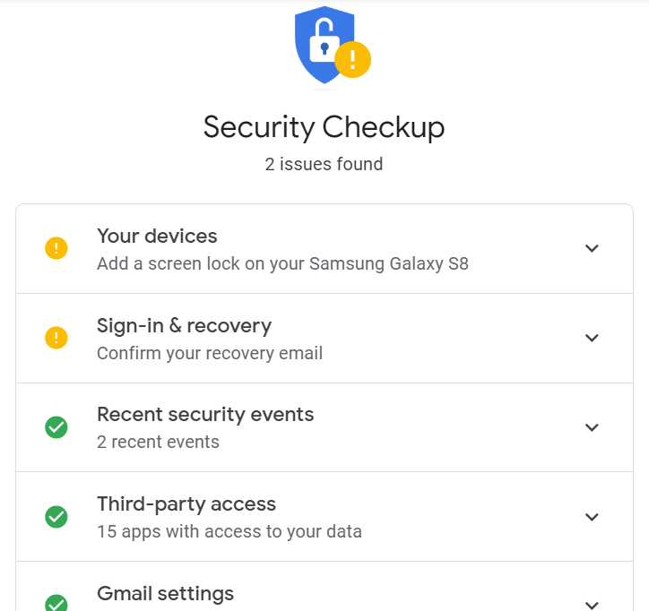
Task: Click the warning icon beside Your devices
Action: [x=56, y=248]
